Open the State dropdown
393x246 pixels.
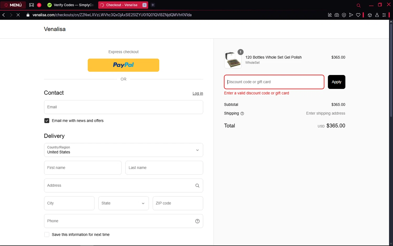tap(123, 203)
